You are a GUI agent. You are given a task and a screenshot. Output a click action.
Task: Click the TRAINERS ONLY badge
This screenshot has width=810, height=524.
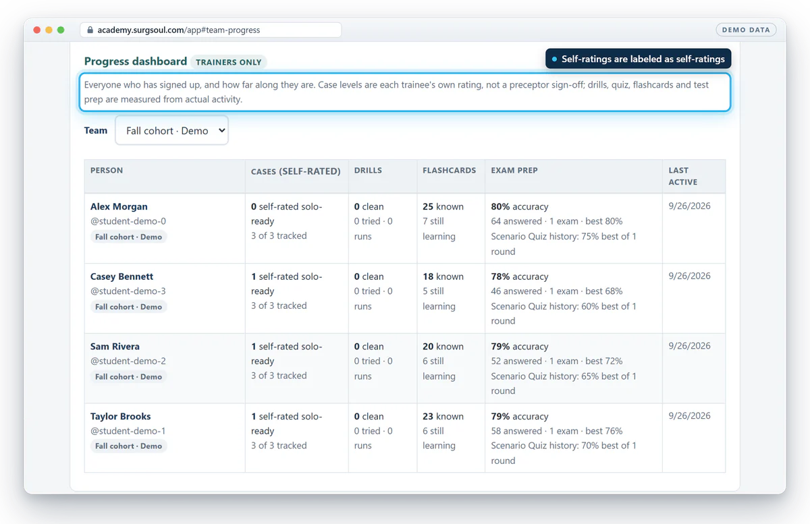[229, 62]
